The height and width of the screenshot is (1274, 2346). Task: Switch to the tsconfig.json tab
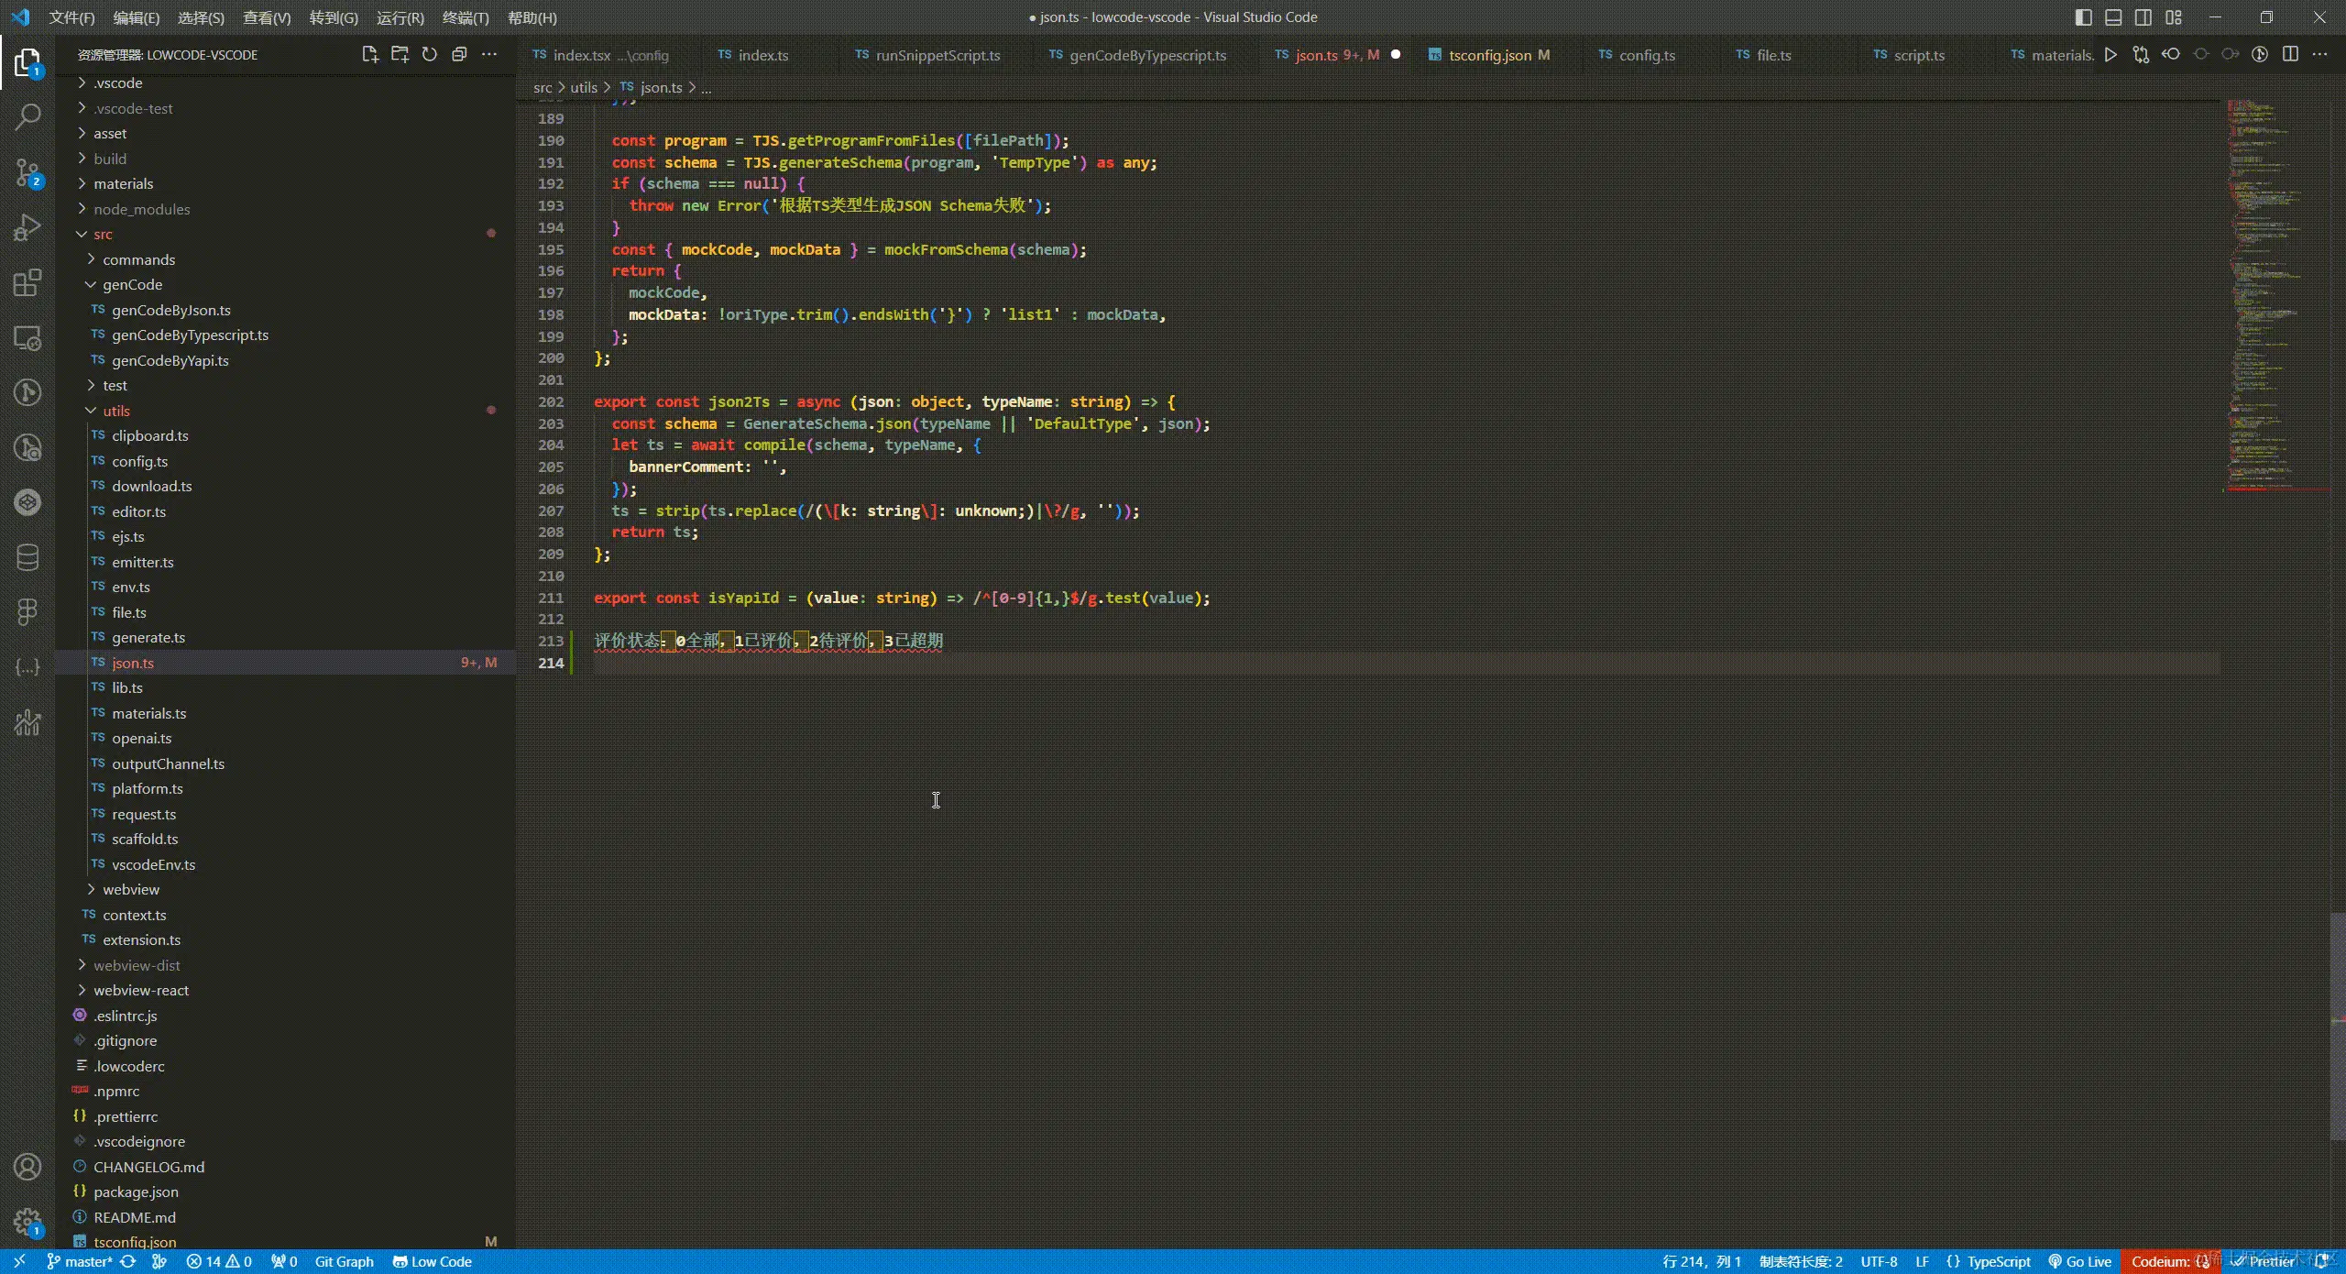[x=1488, y=55]
